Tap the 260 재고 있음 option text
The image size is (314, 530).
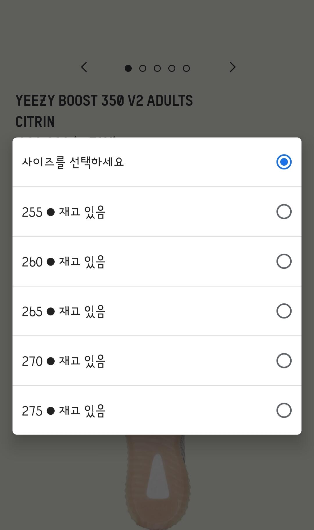(x=64, y=262)
